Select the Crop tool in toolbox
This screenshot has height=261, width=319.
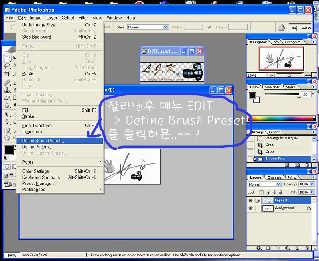(7, 74)
